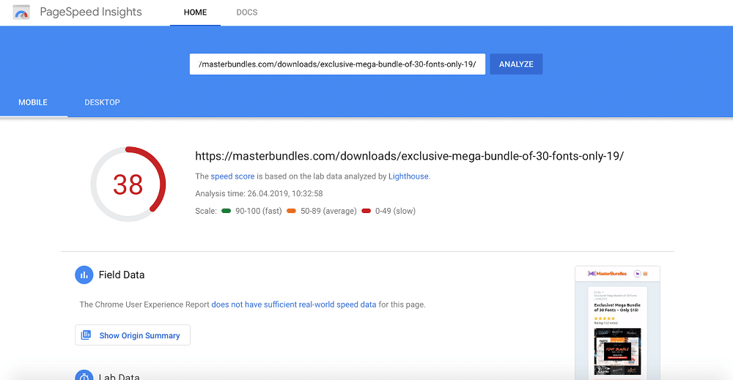Screen dimensions: 733x380
Task: Click the chart icon inside Show Origin Summary
Action: coord(86,335)
